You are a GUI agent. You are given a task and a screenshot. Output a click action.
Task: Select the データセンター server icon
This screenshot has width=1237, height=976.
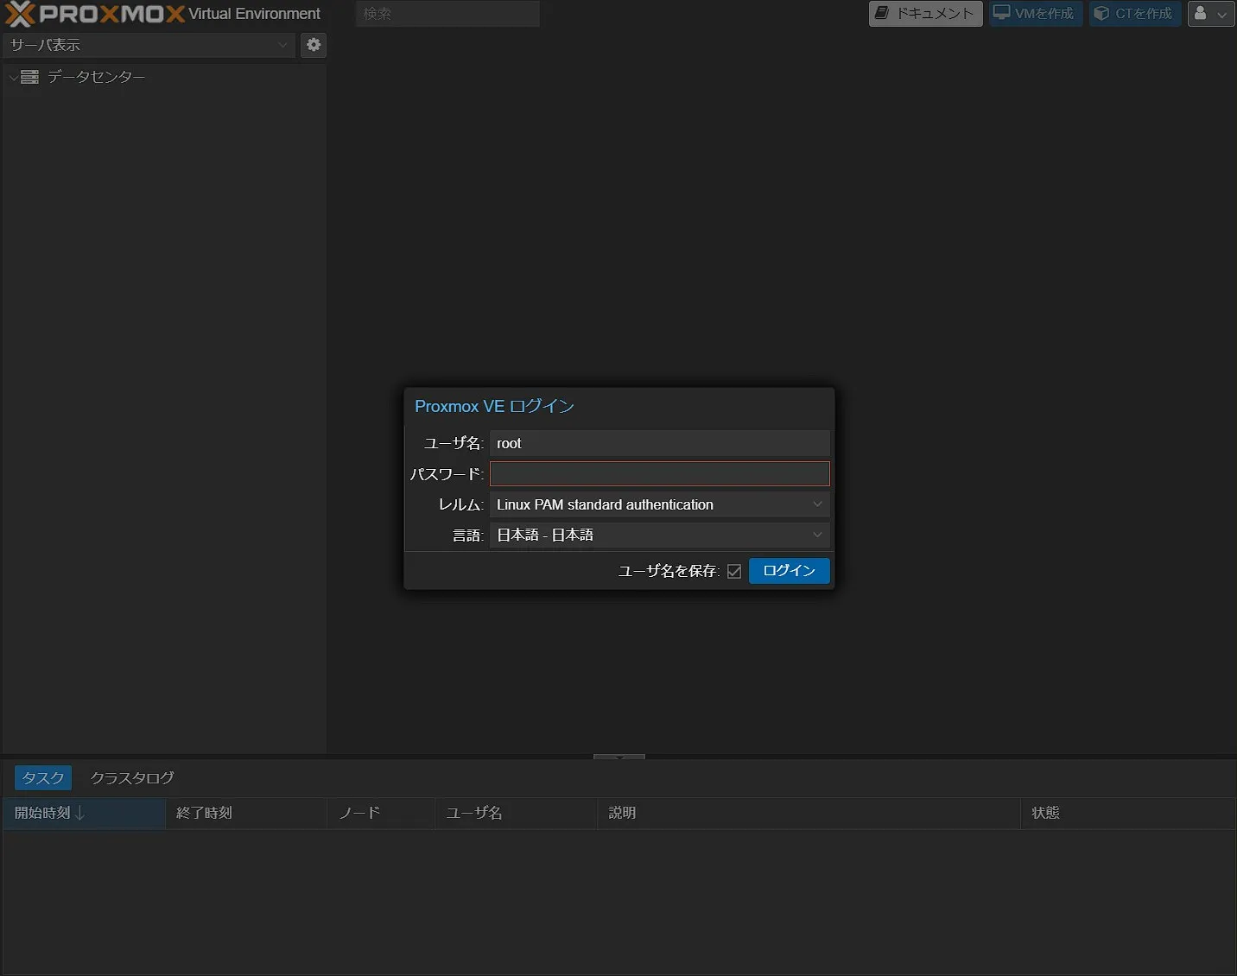(29, 77)
